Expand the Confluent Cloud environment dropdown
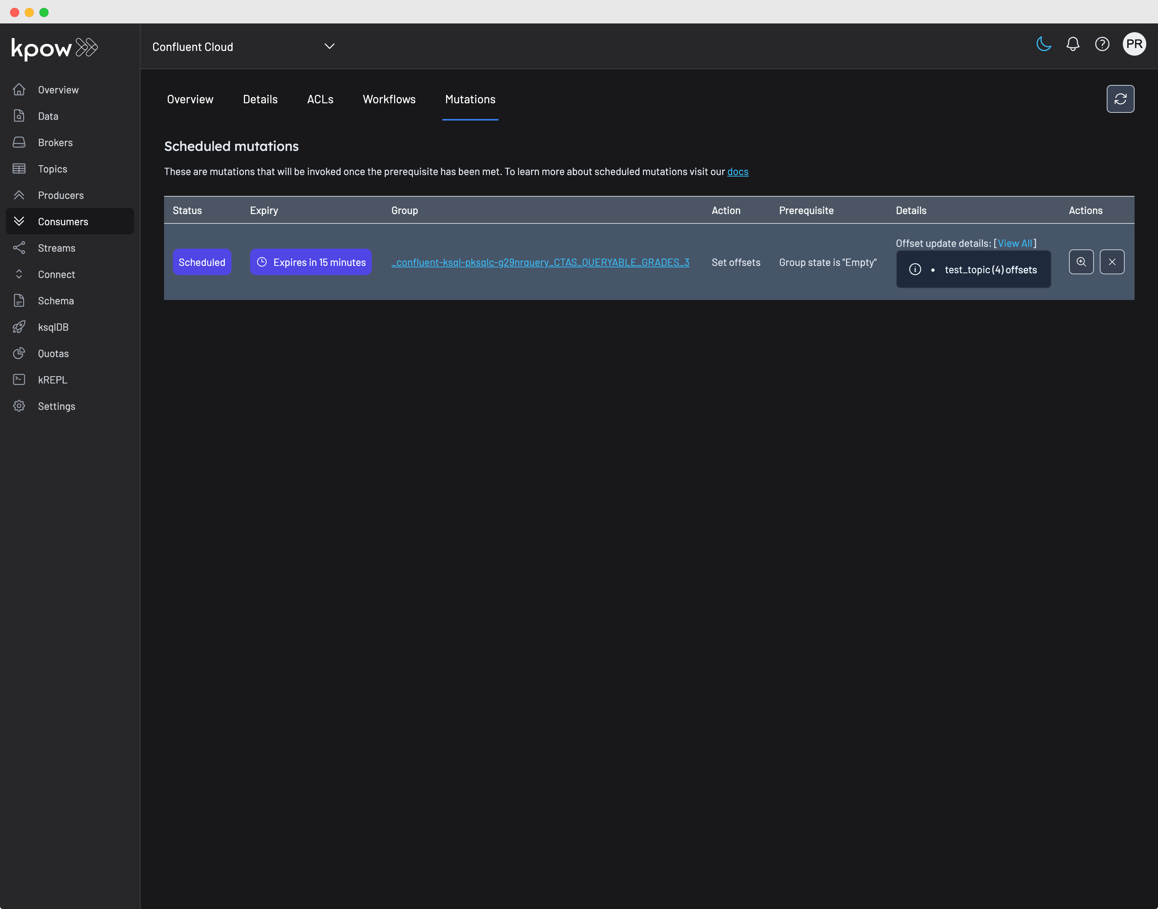1158x909 pixels. pyautogui.click(x=329, y=46)
